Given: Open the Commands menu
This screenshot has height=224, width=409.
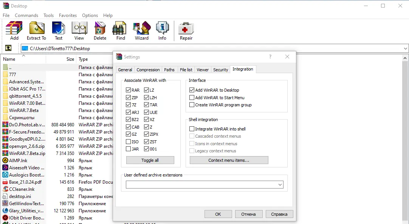Looking at the screenshot, I should coord(26,15).
